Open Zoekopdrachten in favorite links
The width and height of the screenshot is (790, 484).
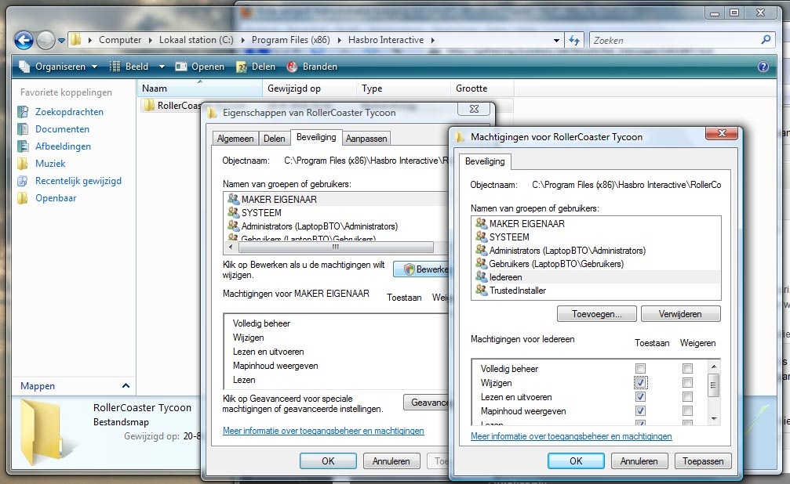click(x=69, y=112)
